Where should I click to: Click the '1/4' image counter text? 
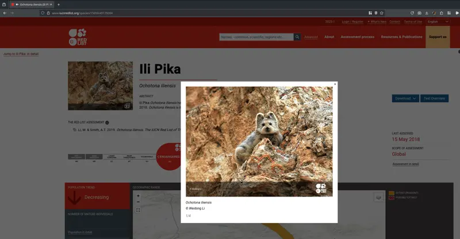(188, 216)
